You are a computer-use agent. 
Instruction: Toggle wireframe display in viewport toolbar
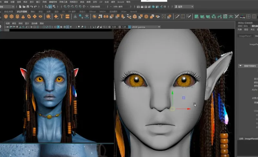[55, 27]
